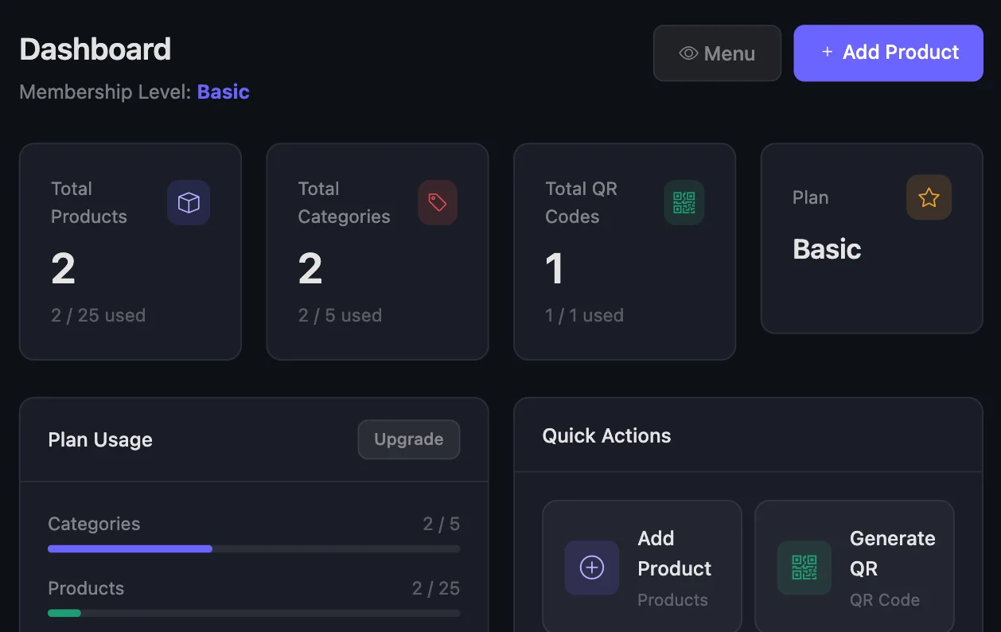Open the Menu button in the header

point(717,53)
